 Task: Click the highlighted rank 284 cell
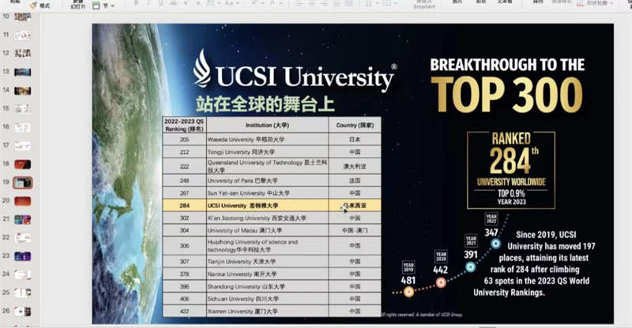click(185, 206)
